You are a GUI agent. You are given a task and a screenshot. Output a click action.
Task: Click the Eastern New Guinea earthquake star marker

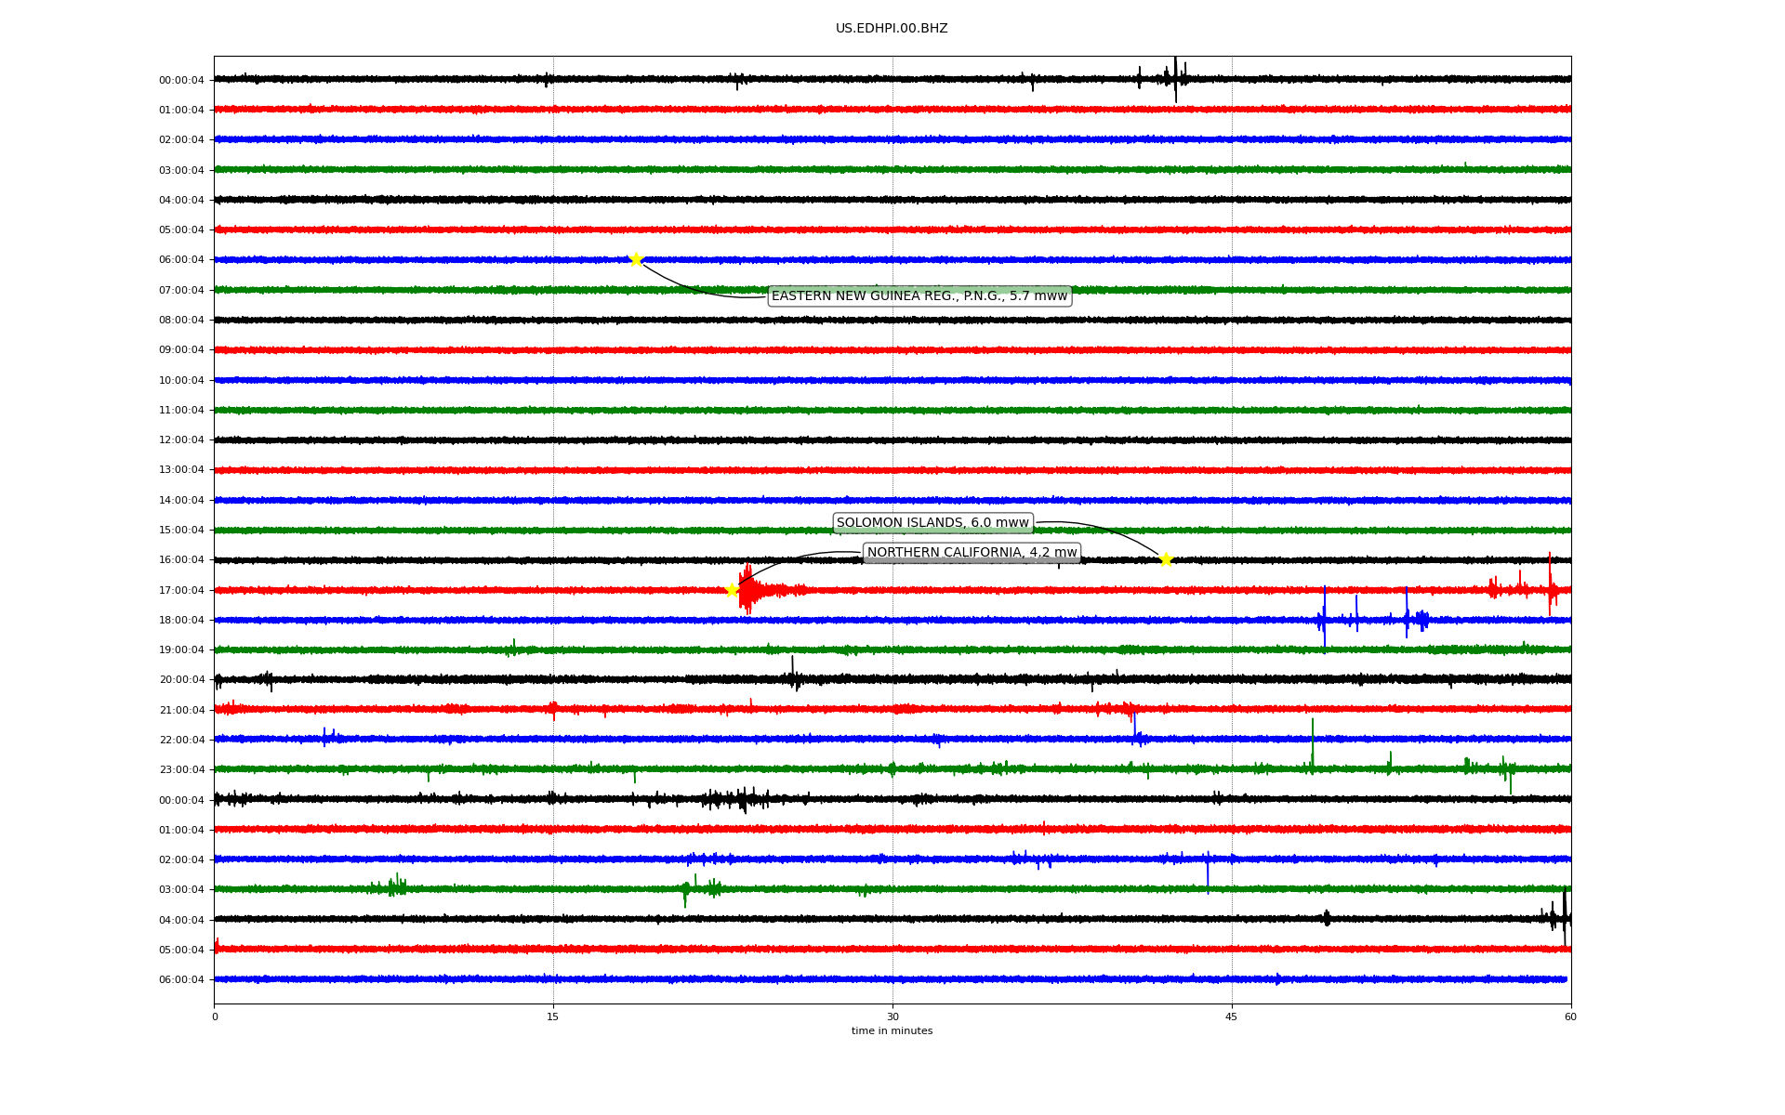636,259
